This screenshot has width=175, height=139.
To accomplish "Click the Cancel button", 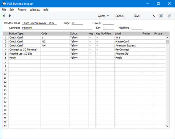I will click(119, 16).
